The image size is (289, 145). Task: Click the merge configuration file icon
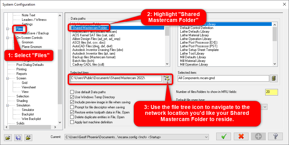[28, 137]
